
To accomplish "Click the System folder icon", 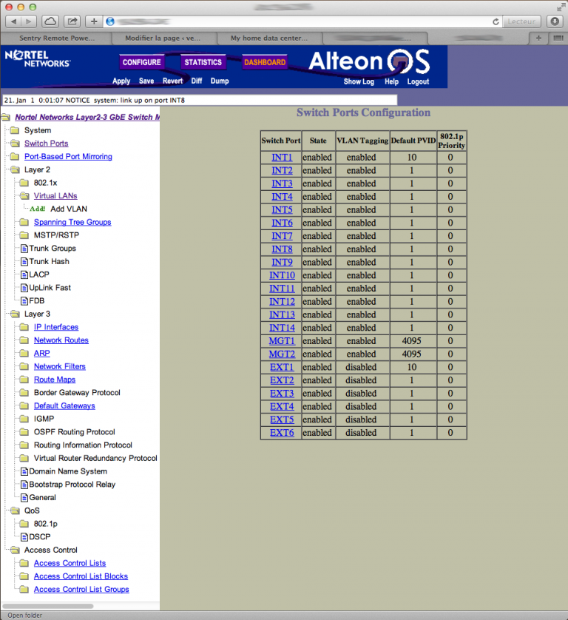I will [x=15, y=130].
